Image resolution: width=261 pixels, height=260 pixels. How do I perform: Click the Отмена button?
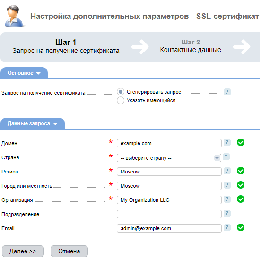69,251
